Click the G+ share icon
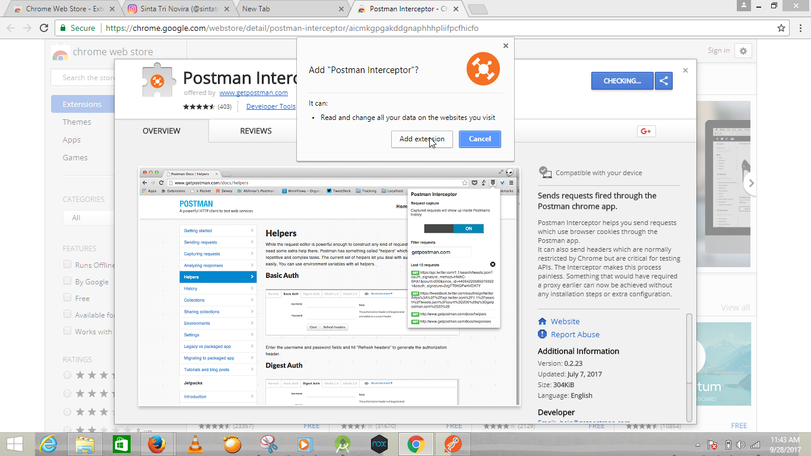 [x=646, y=131]
